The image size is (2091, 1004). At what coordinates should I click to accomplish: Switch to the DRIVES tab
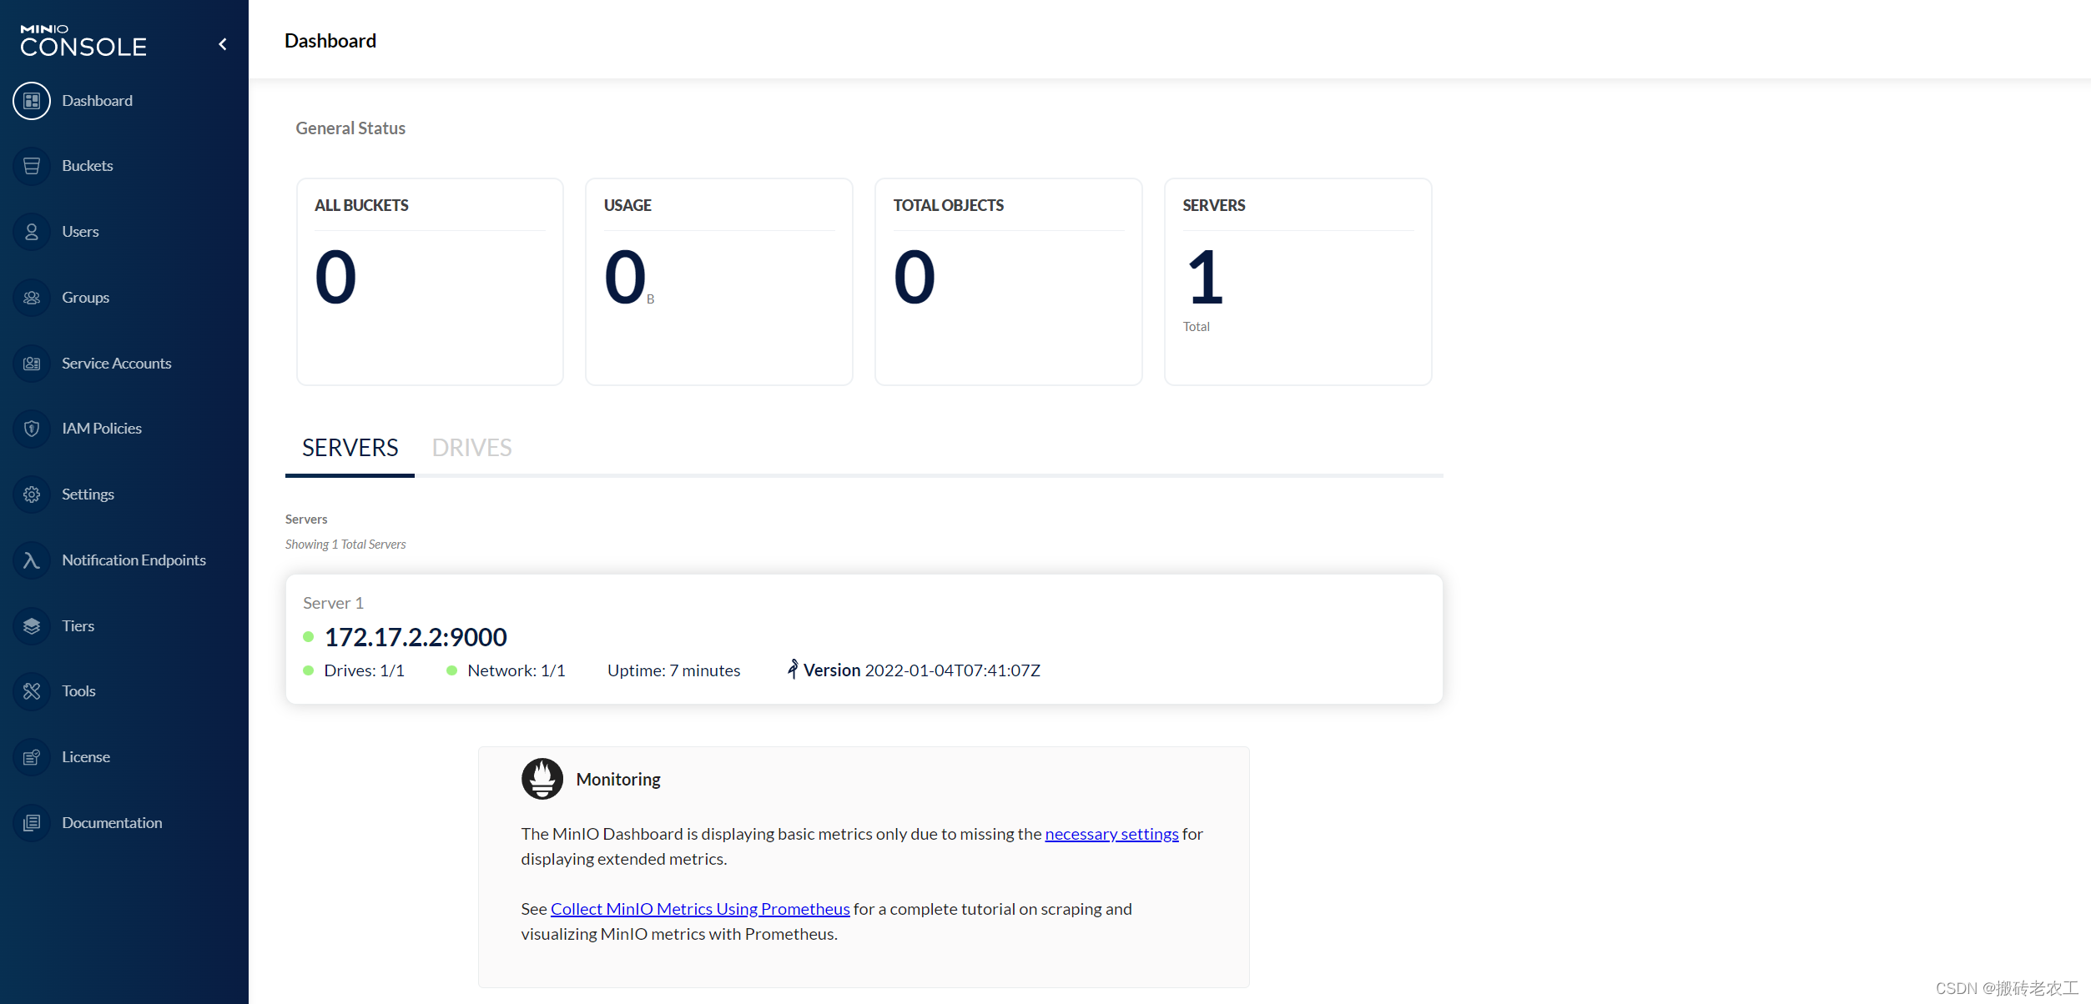pos(471,448)
